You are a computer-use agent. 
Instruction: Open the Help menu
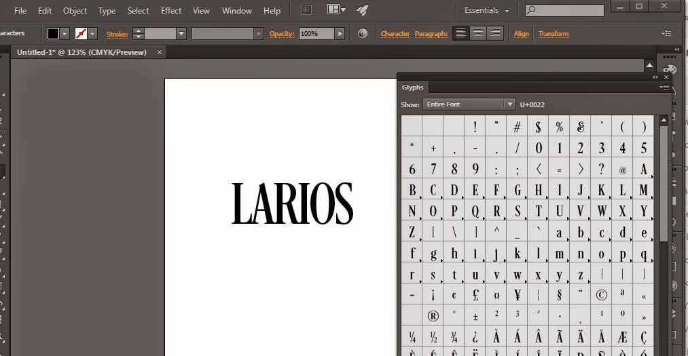272,10
